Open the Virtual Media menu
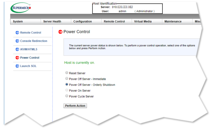 pos(147,21)
